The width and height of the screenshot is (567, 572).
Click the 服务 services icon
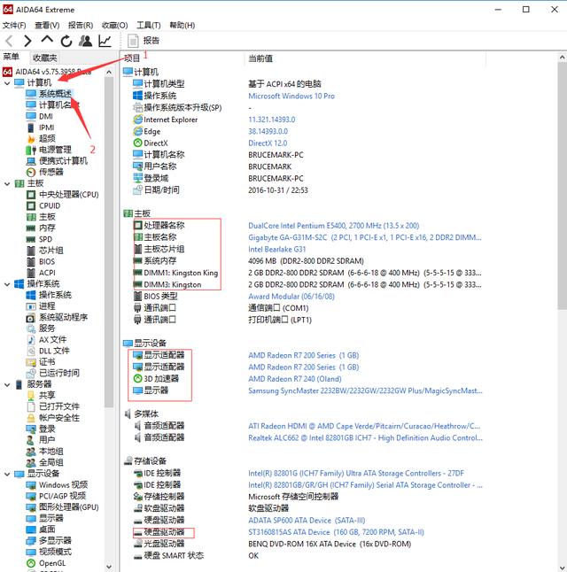coord(31,329)
